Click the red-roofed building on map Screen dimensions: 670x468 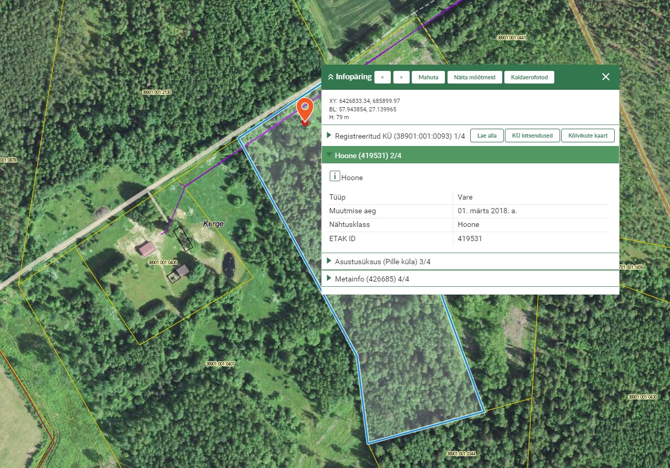(147, 248)
